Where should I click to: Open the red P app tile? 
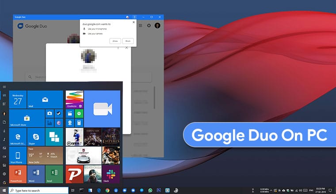pyautogui.click(x=75, y=174)
